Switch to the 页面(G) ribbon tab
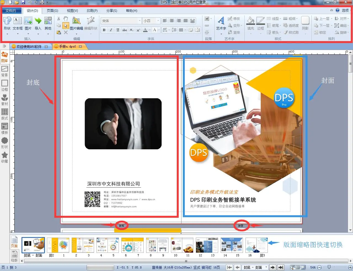The height and width of the screenshot is (271, 353). (52, 11)
